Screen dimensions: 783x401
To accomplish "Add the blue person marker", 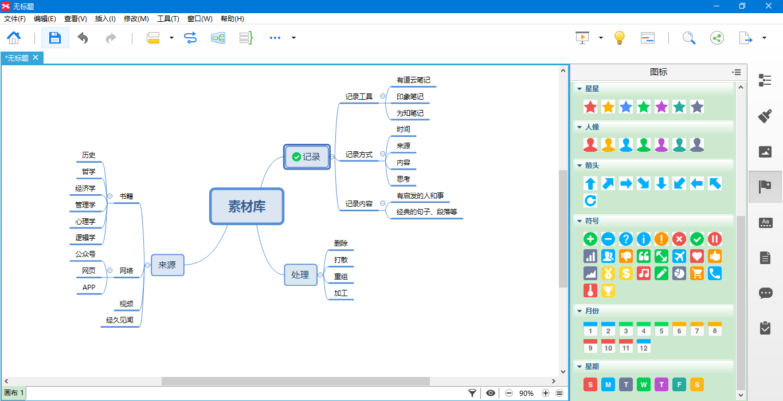I will click(x=626, y=145).
